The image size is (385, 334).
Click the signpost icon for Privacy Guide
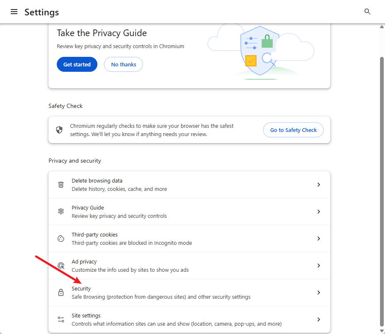coord(61,212)
